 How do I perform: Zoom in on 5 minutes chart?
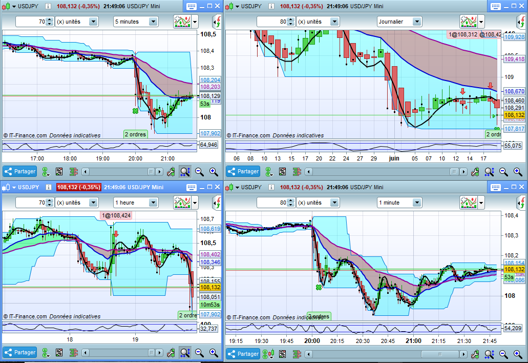pyautogui.click(x=214, y=172)
